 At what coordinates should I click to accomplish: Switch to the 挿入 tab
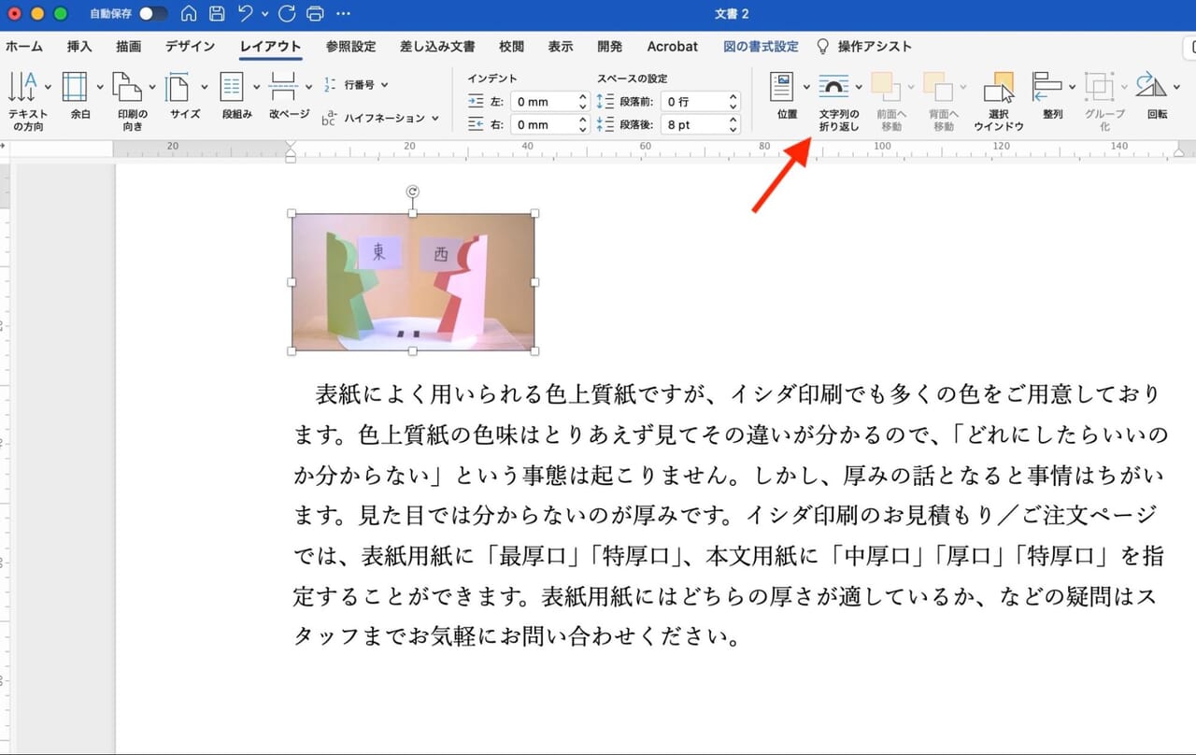[x=79, y=47]
